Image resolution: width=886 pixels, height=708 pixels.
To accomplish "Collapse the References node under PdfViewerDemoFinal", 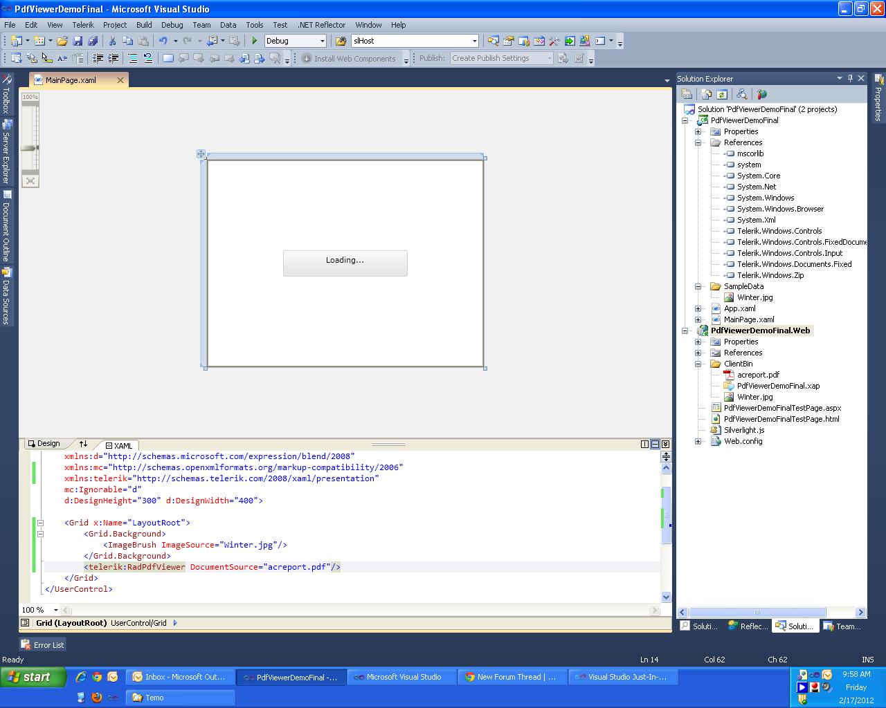I will pyautogui.click(x=698, y=142).
